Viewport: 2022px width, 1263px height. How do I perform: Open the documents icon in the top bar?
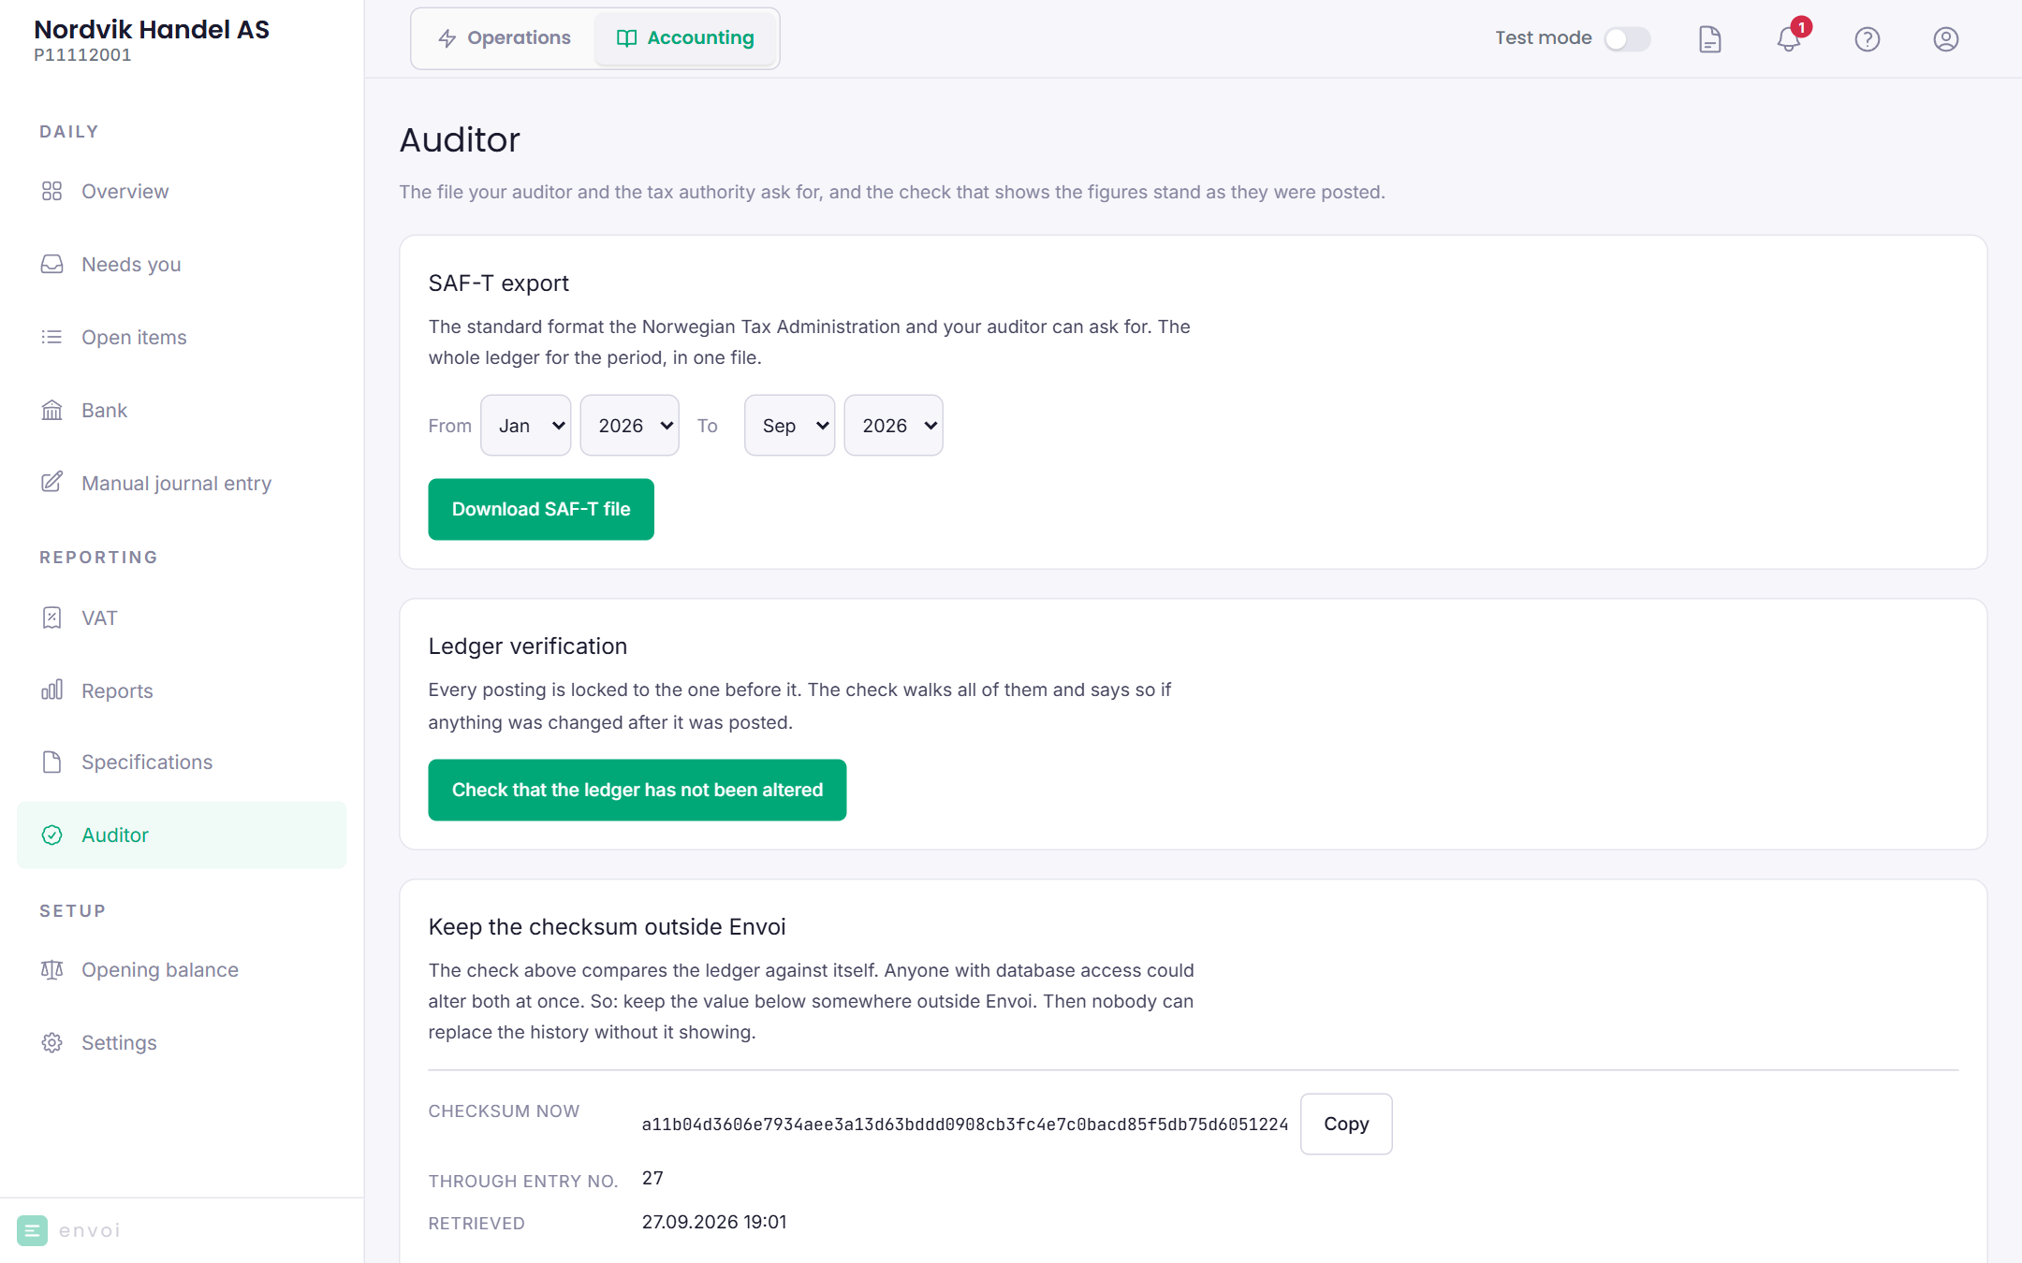[1709, 38]
